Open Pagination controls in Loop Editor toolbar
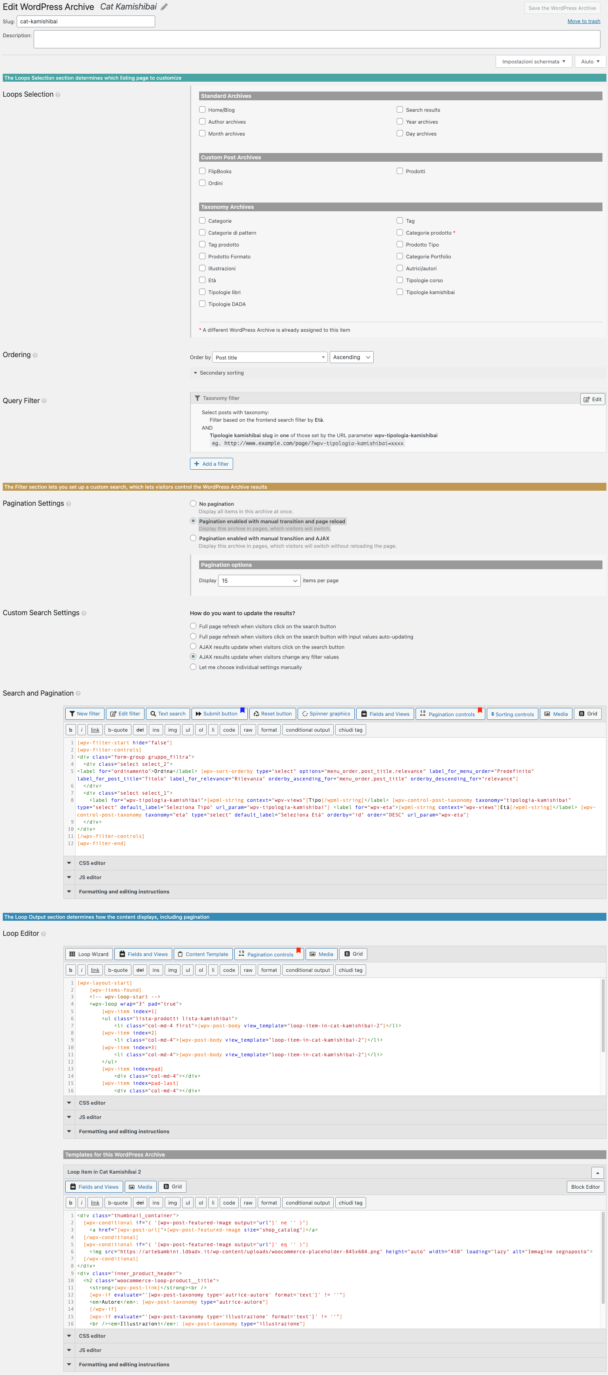Viewport: 608px width, 1375px height. tap(268, 954)
